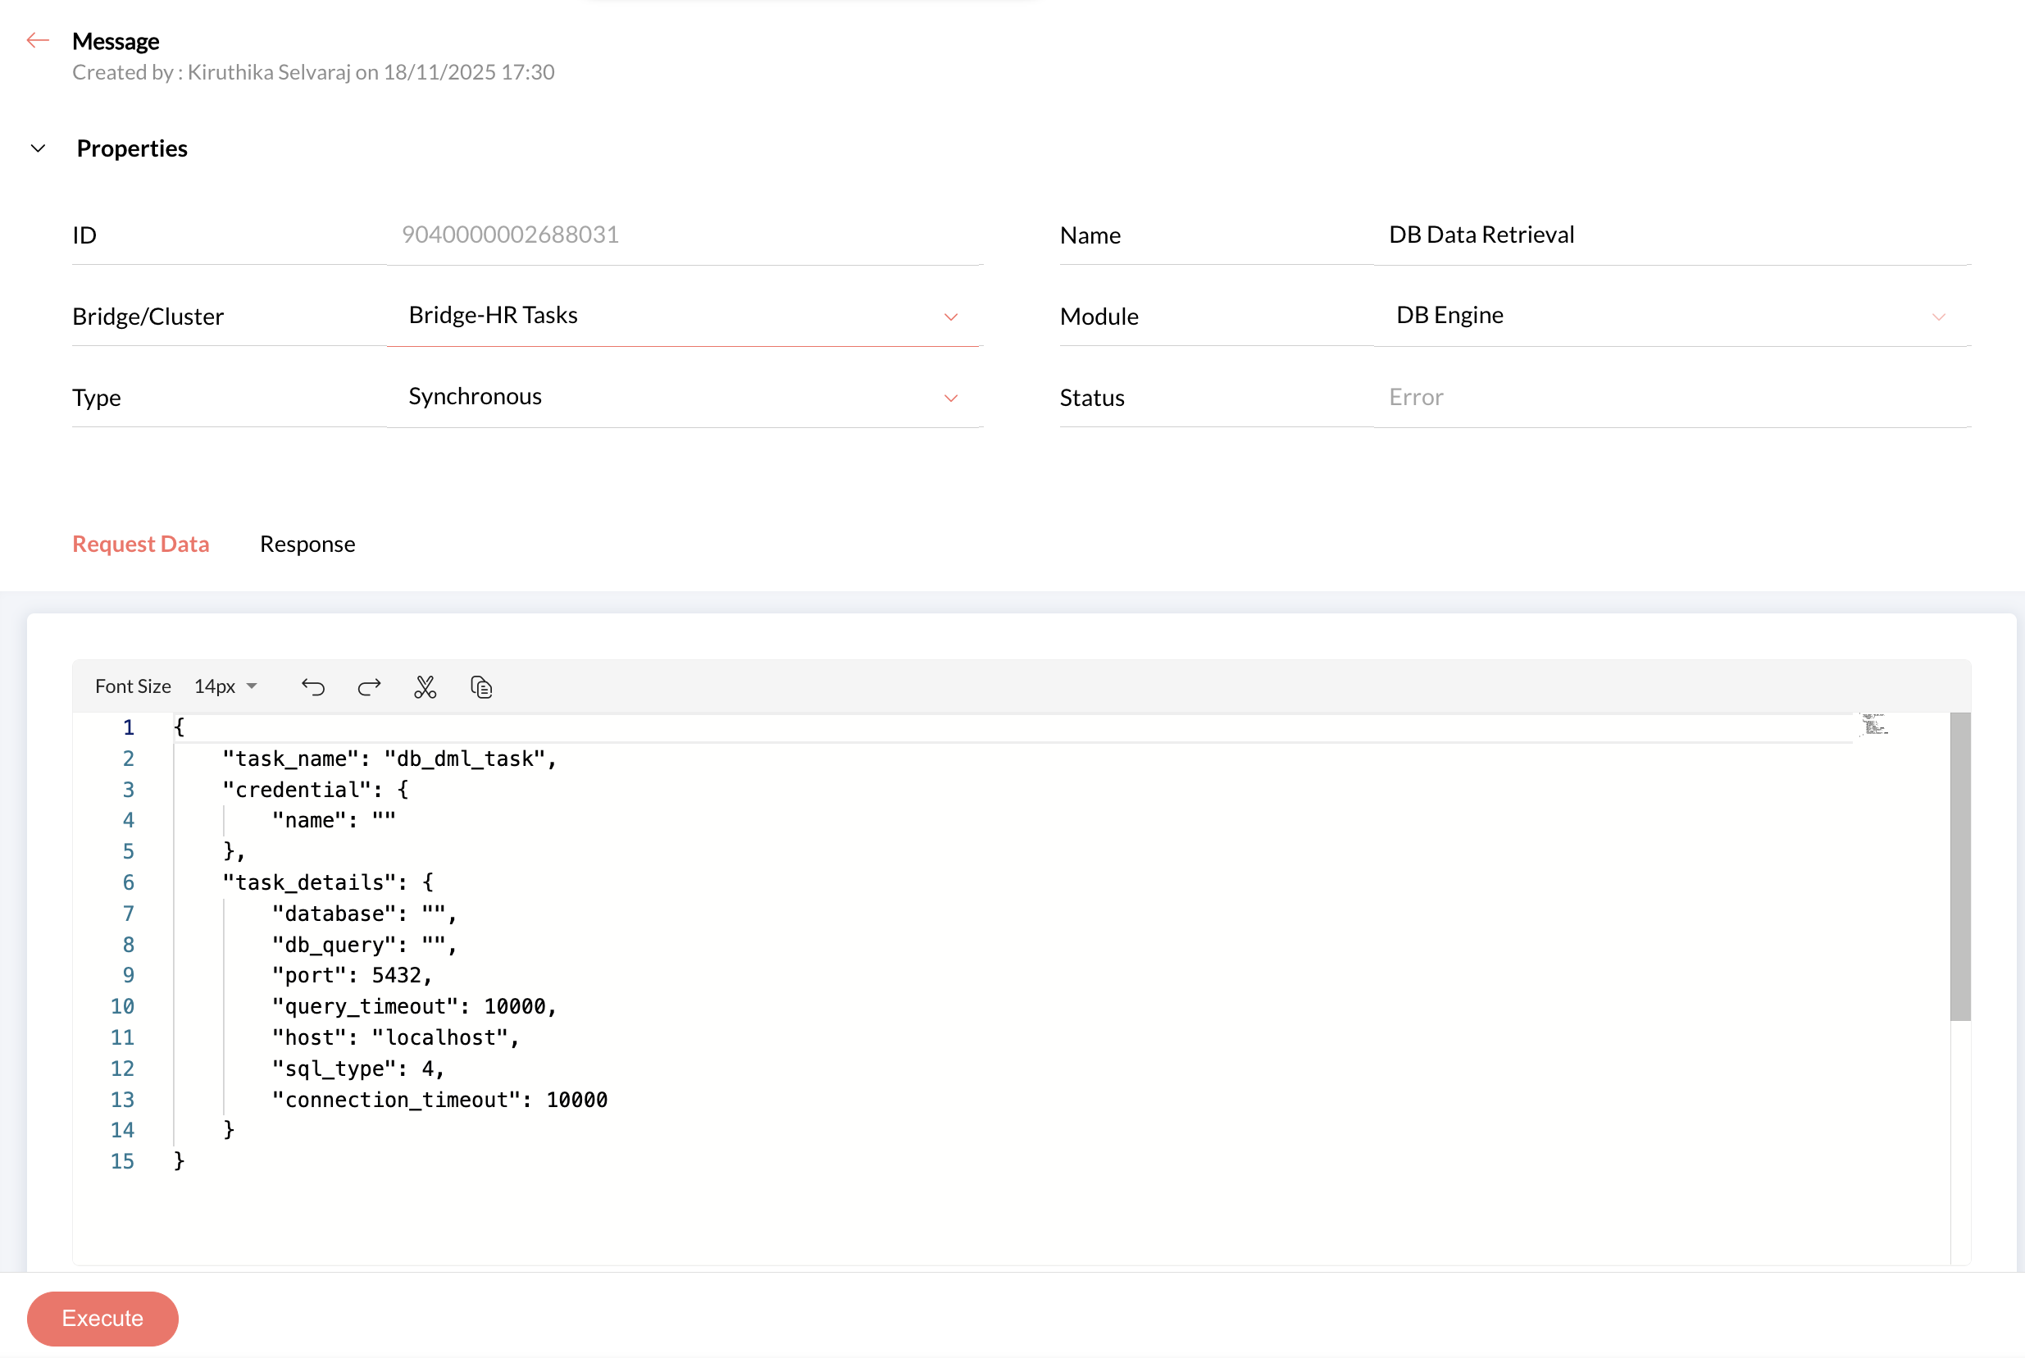
Task: Click the undo icon in editor toolbar
Action: 312,687
